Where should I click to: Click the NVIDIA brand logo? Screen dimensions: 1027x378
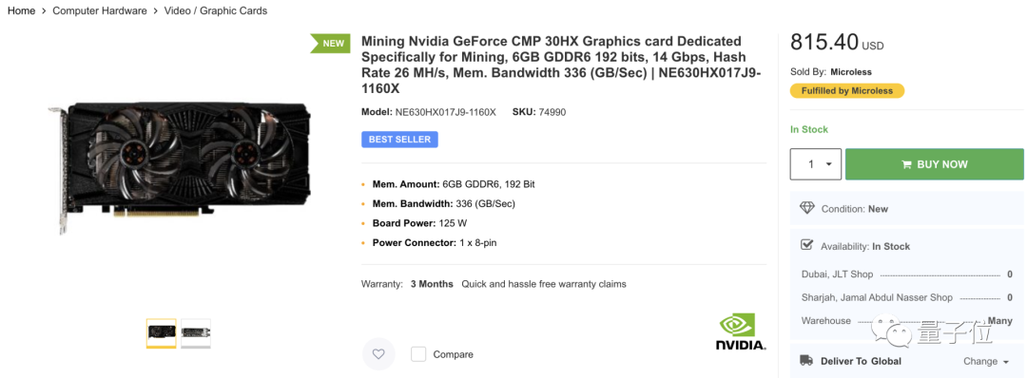pyautogui.click(x=741, y=332)
